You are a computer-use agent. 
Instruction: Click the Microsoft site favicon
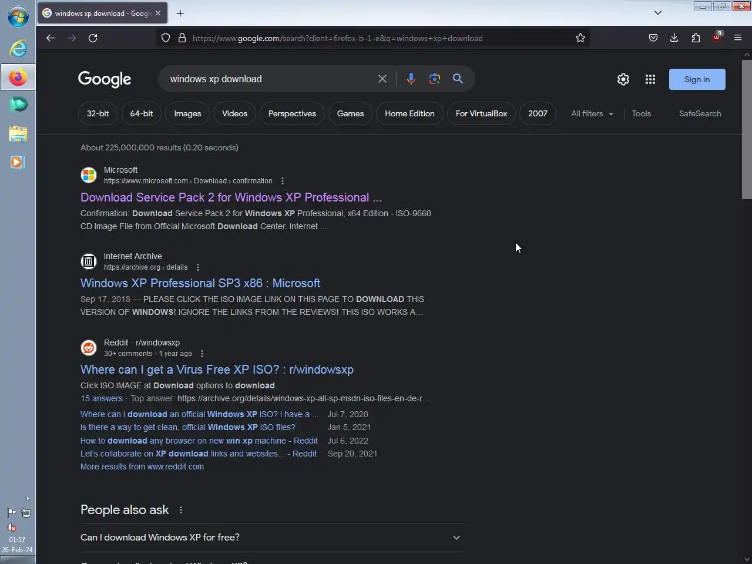[x=89, y=175]
